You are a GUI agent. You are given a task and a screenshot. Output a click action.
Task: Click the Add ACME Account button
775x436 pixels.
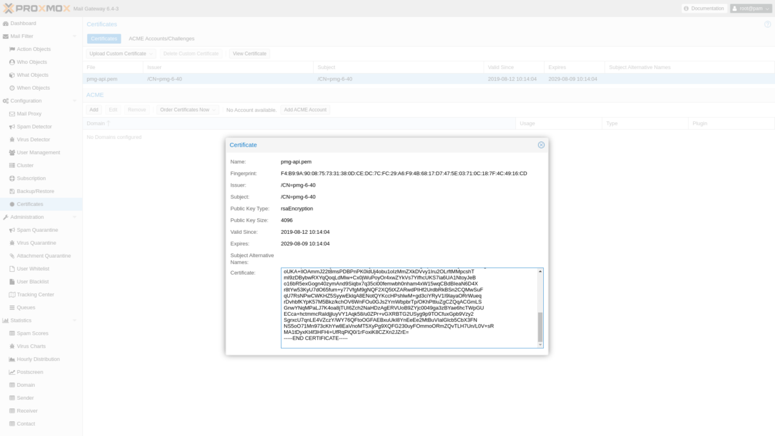coord(305,109)
